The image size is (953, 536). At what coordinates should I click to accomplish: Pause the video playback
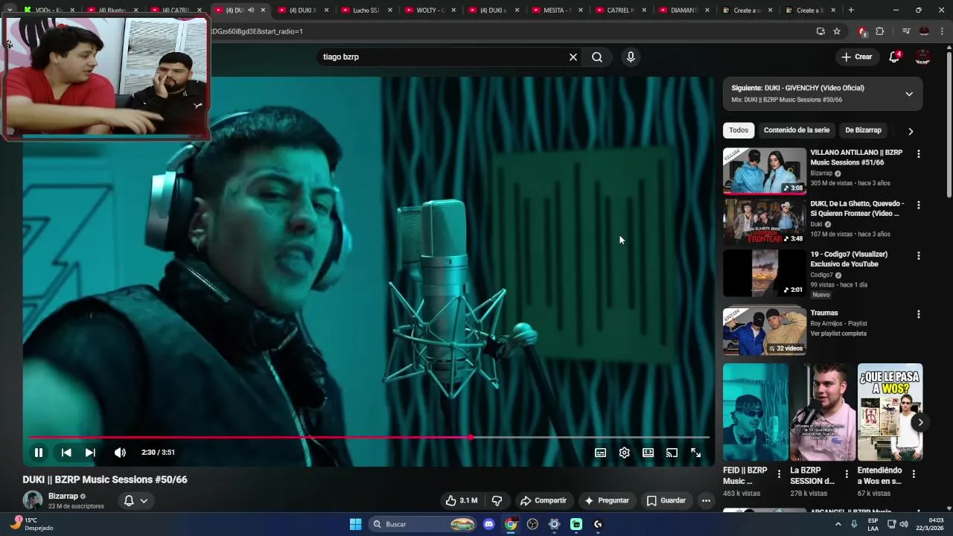[x=39, y=453]
